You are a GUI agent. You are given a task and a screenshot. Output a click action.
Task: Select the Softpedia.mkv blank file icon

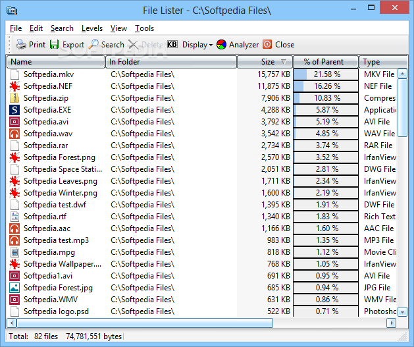[x=14, y=74]
